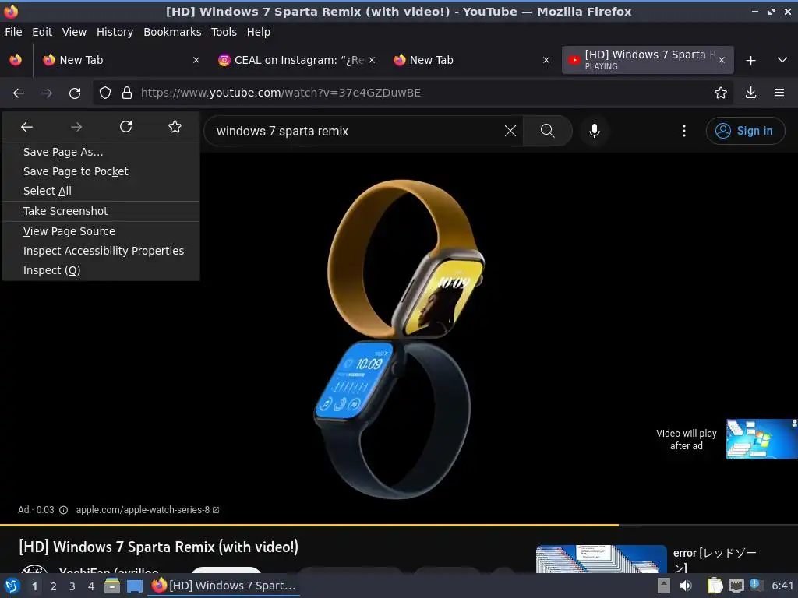
Task: Click the Firefox View pinned icon
Action: (16, 60)
